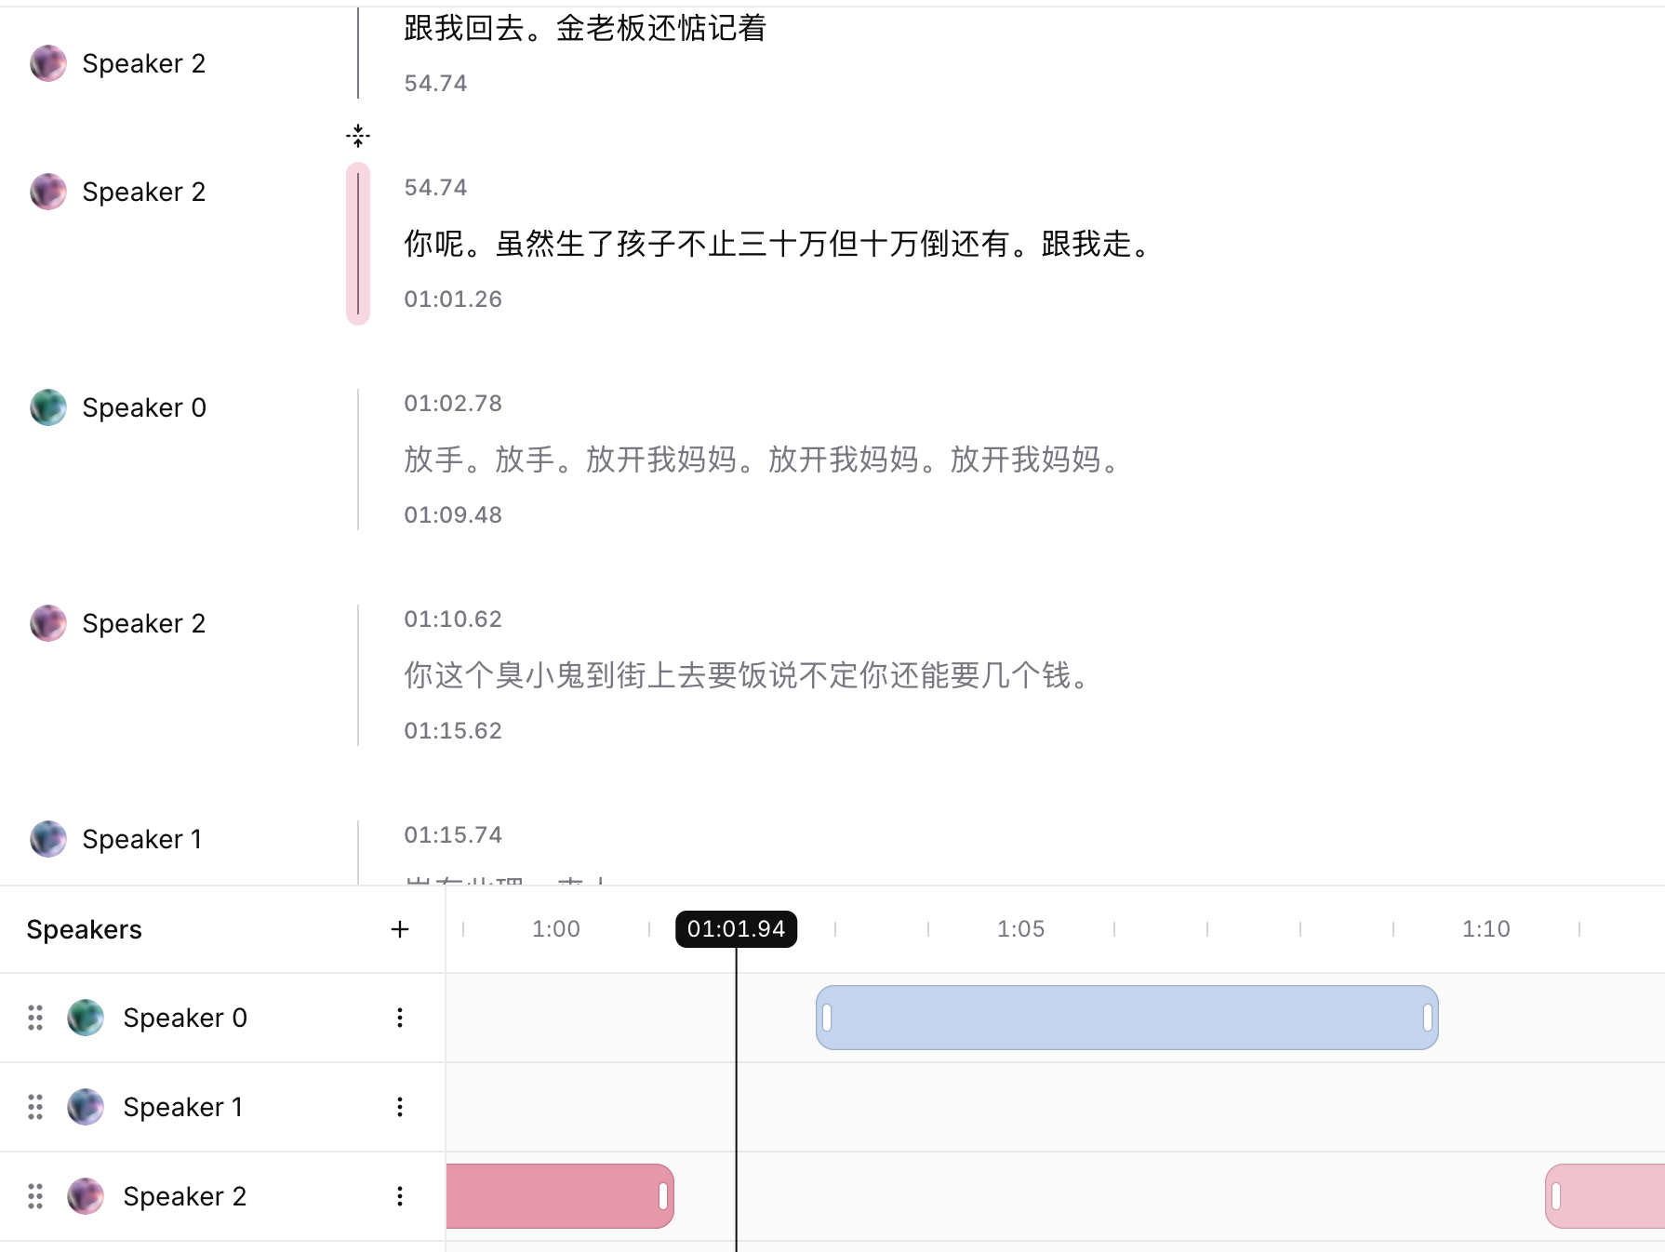Click Speaker 2 avatar for segment ending 54.74
The image size is (1665, 1252).
pos(48,63)
